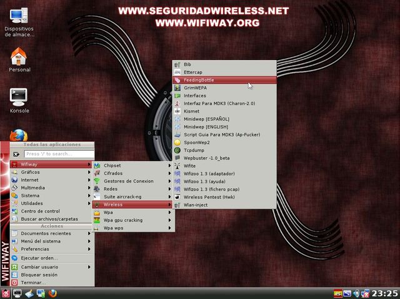Viewport: 400px width, 299px height.
Task: Expand Menú del sistema
Action: (x=51, y=241)
